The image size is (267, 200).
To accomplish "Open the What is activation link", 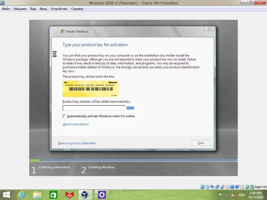I will (76, 124).
